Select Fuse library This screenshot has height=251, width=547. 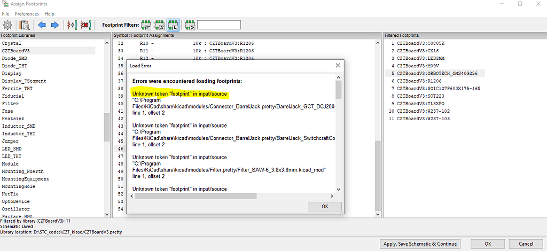click(x=7, y=111)
